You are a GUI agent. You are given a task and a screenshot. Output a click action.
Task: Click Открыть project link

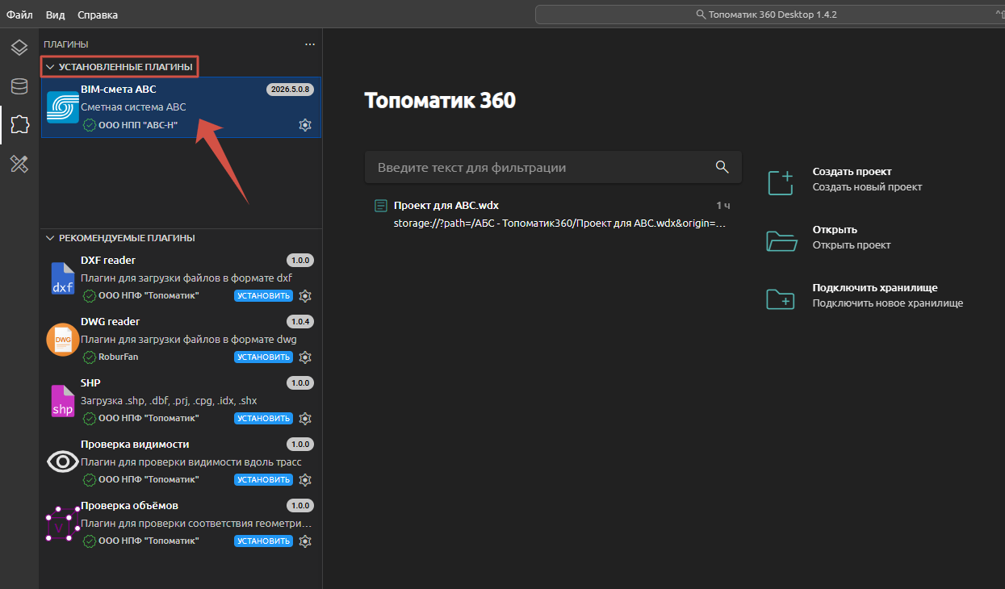coord(835,230)
